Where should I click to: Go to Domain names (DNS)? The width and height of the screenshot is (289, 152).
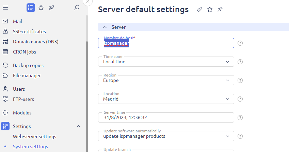pyautogui.click(x=36, y=42)
